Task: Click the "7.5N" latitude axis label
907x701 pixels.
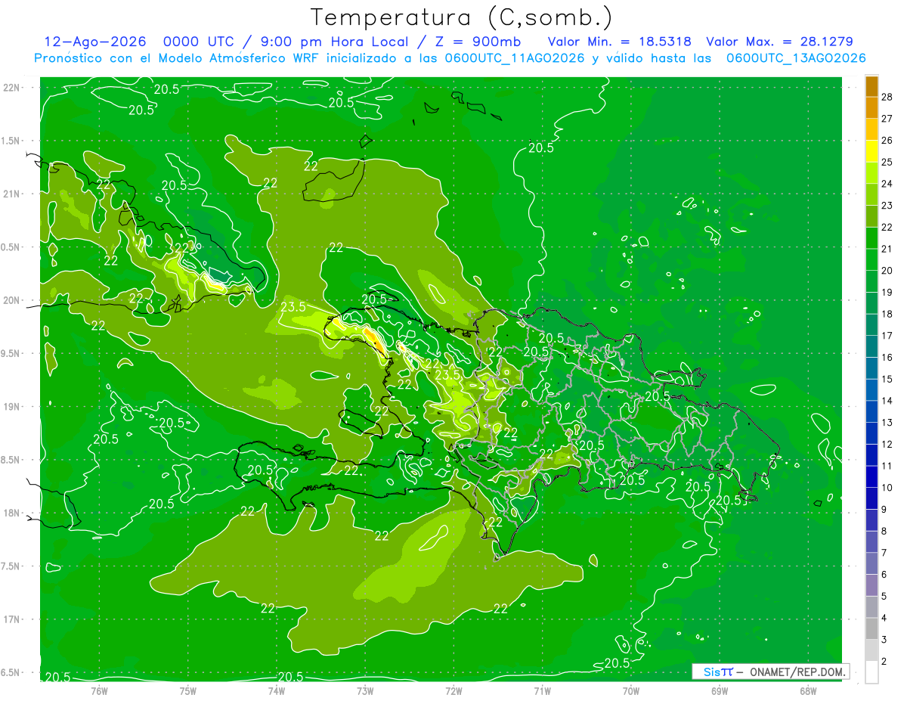Action: 11,566
